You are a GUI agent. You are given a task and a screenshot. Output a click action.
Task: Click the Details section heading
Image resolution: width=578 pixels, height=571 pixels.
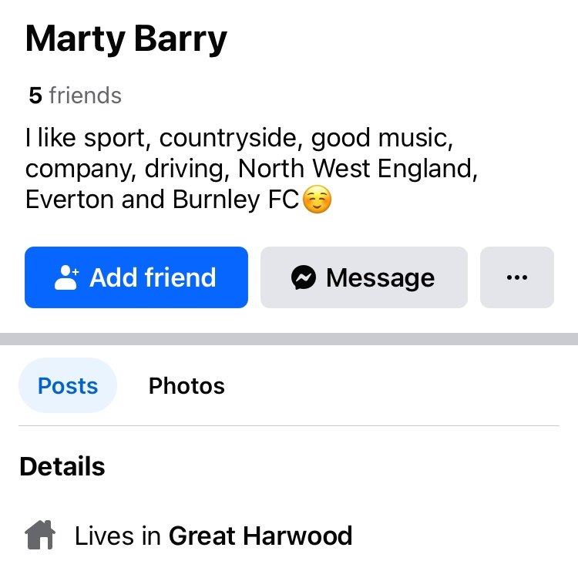(62, 466)
